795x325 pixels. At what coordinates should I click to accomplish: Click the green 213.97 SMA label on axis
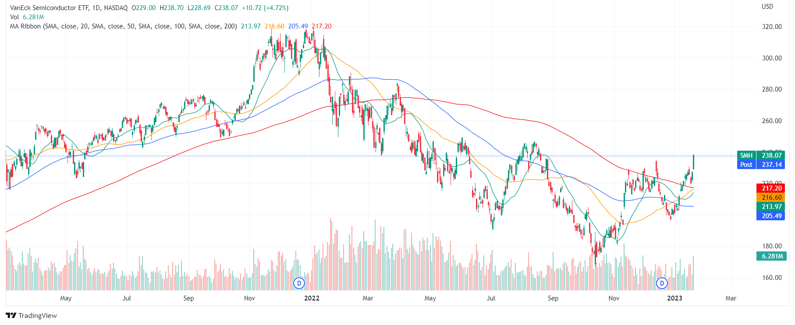point(771,207)
